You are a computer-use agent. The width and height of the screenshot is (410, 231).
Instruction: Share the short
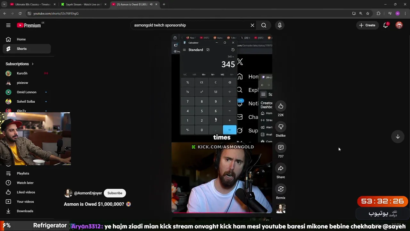click(281, 168)
